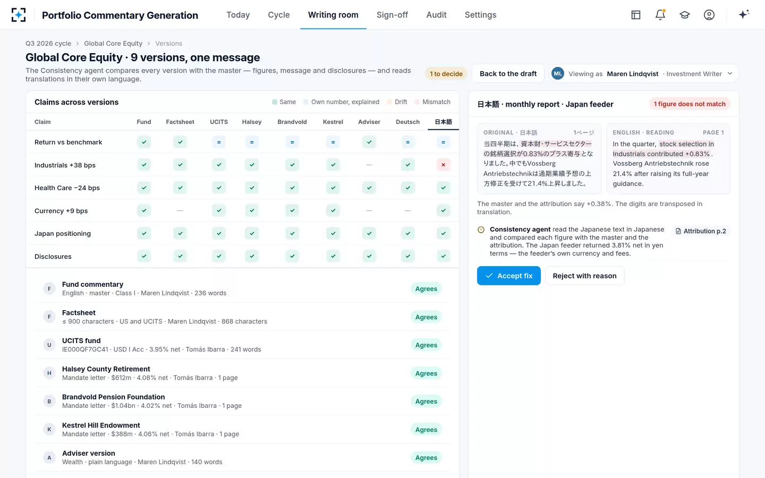This screenshot has height=478, width=765.
Task: Click Reject with reason
Action: click(x=584, y=276)
